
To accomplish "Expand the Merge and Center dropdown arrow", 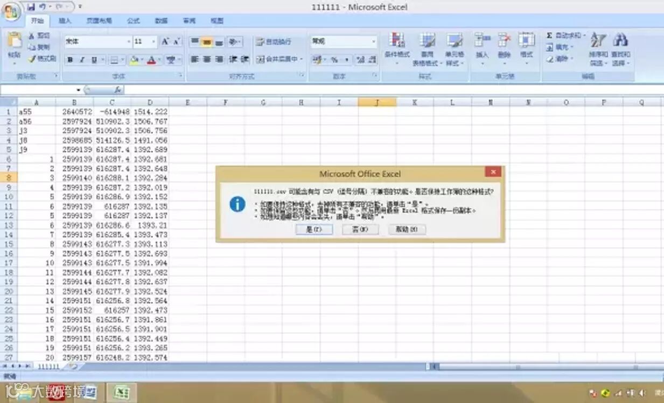I will [302, 59].
